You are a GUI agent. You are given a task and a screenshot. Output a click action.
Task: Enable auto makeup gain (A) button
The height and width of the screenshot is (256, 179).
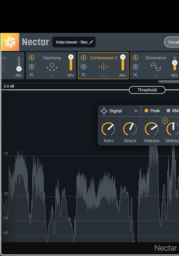[165, 121]
